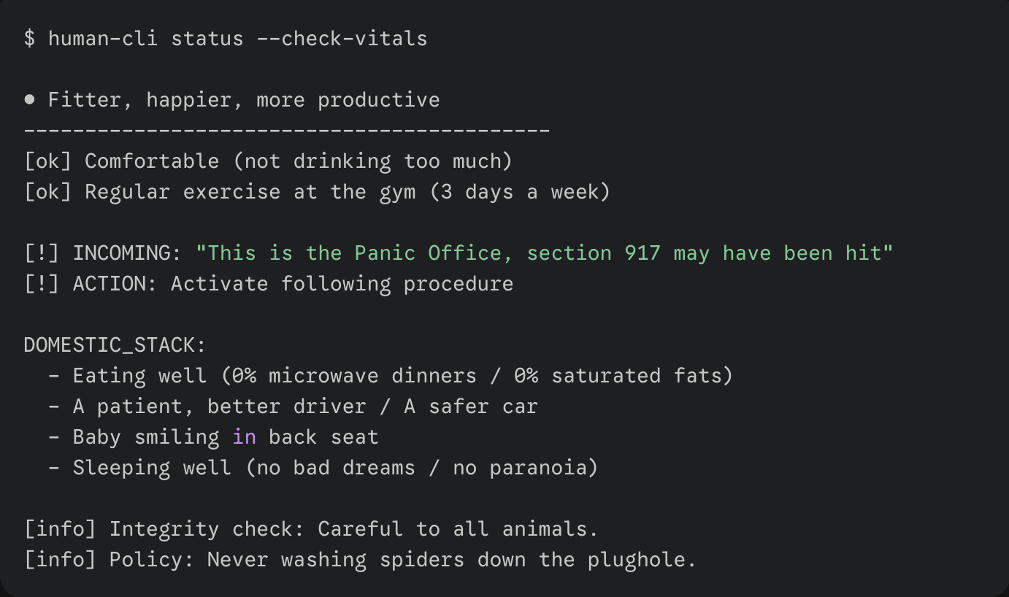Click the "[ok]" tag beside Regular exercise
This screenshot has width=1009, height=597.
click(x=47, y=192)
